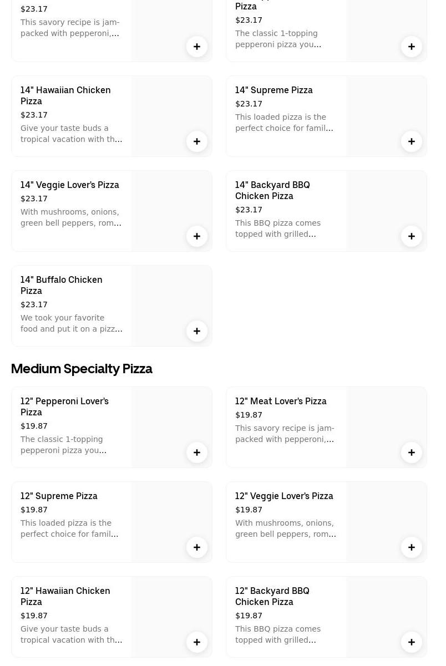Open the 14" Supreme Pizza title
Image resolution: width=446 pixels, height=666 pixels.
pos(274,90)
